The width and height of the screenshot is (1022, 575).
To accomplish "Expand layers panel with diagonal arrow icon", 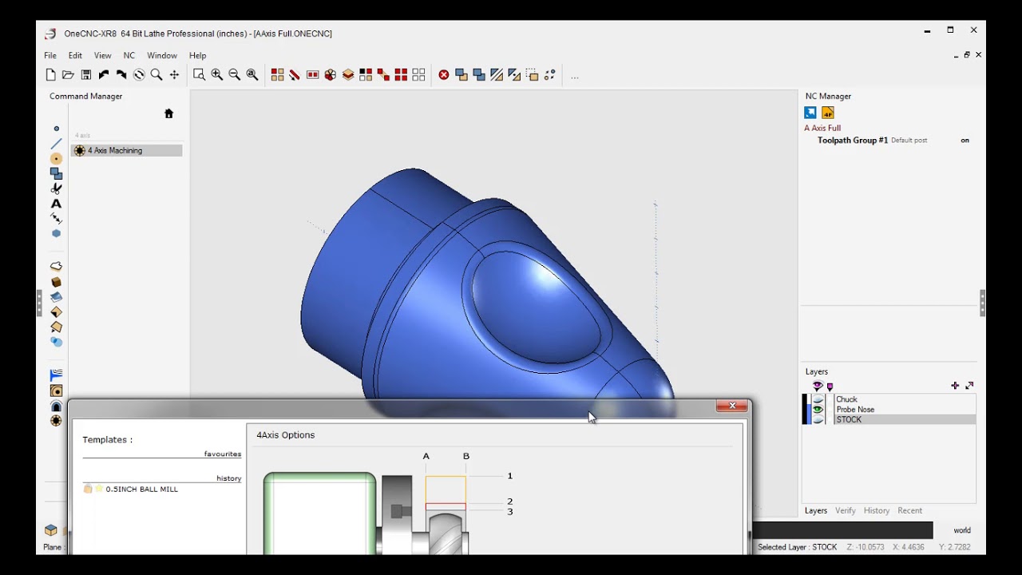I will point(969,386).
